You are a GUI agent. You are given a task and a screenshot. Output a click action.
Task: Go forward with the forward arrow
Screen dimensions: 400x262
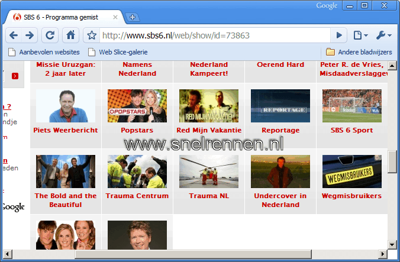(30, 35)
